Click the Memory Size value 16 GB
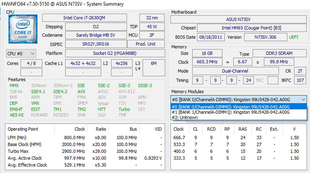Image resolution: width=310 pixels, height=173 pixels. [207, 53]
